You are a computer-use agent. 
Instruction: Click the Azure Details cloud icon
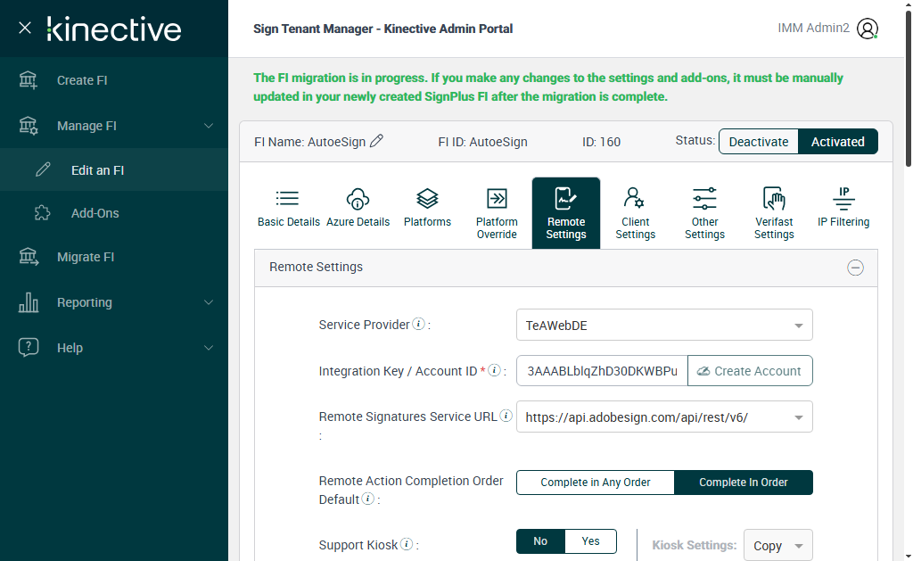click(x=358, y=199)
